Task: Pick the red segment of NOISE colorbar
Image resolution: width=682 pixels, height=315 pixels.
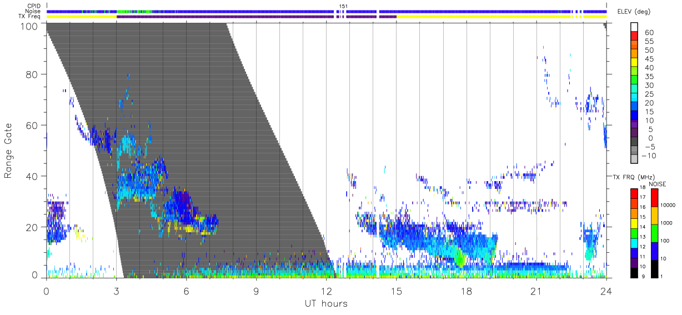Action: 655,198
